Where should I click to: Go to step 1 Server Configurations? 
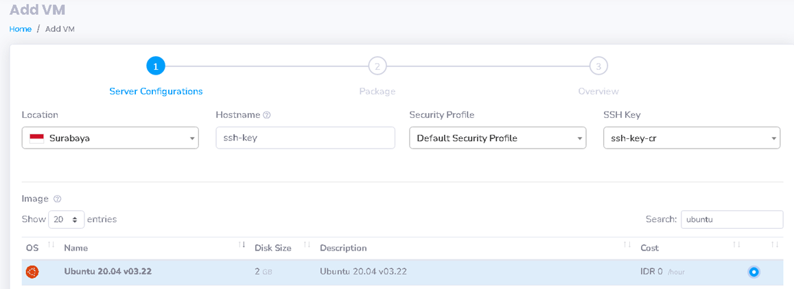click(x=156, y=66)
